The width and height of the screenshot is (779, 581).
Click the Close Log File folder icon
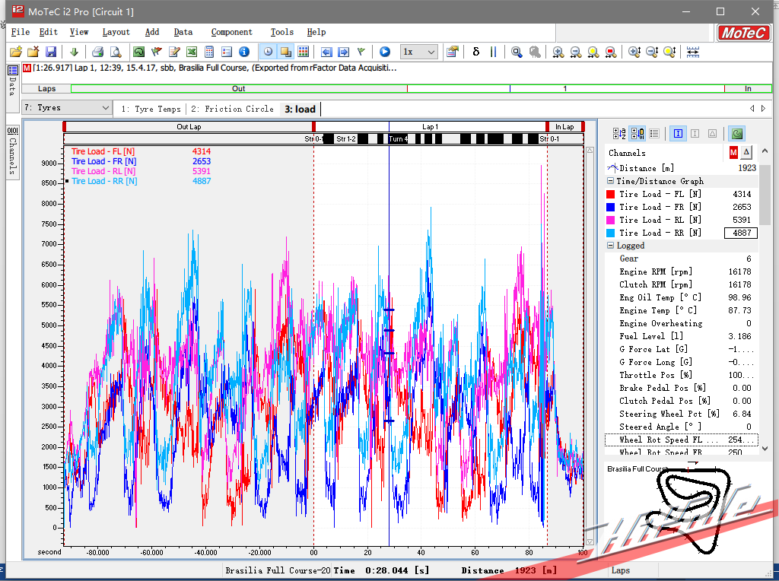click(x=33, y=52)
